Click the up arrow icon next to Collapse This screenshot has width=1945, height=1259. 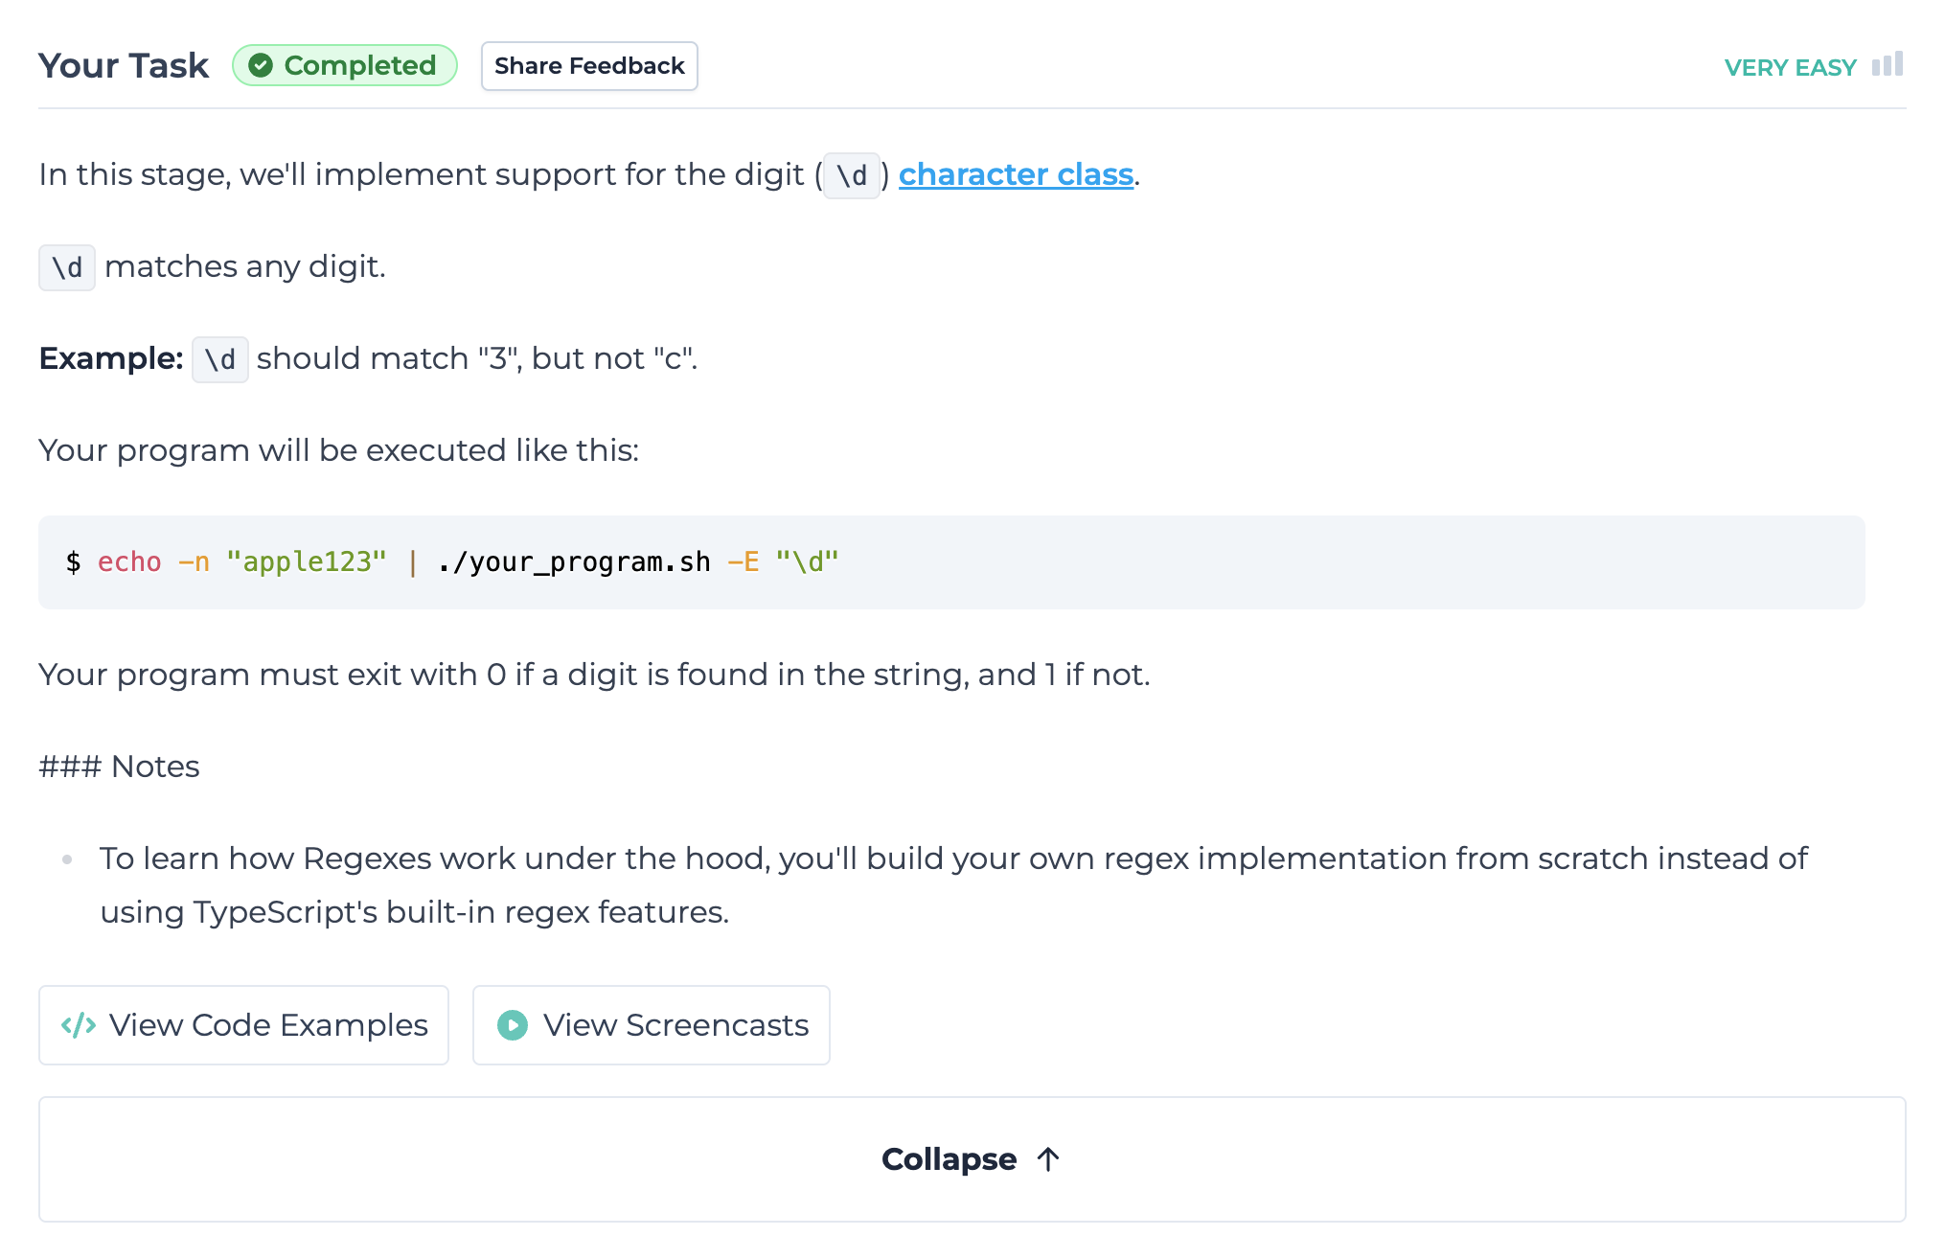(x=1048, y=1159)
